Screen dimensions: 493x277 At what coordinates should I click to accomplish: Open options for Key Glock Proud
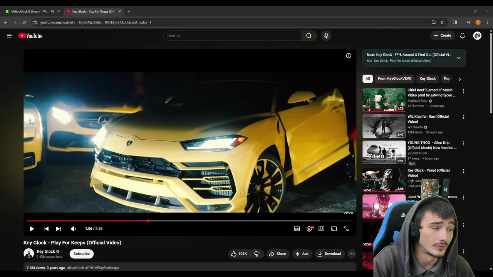point(464,171)
